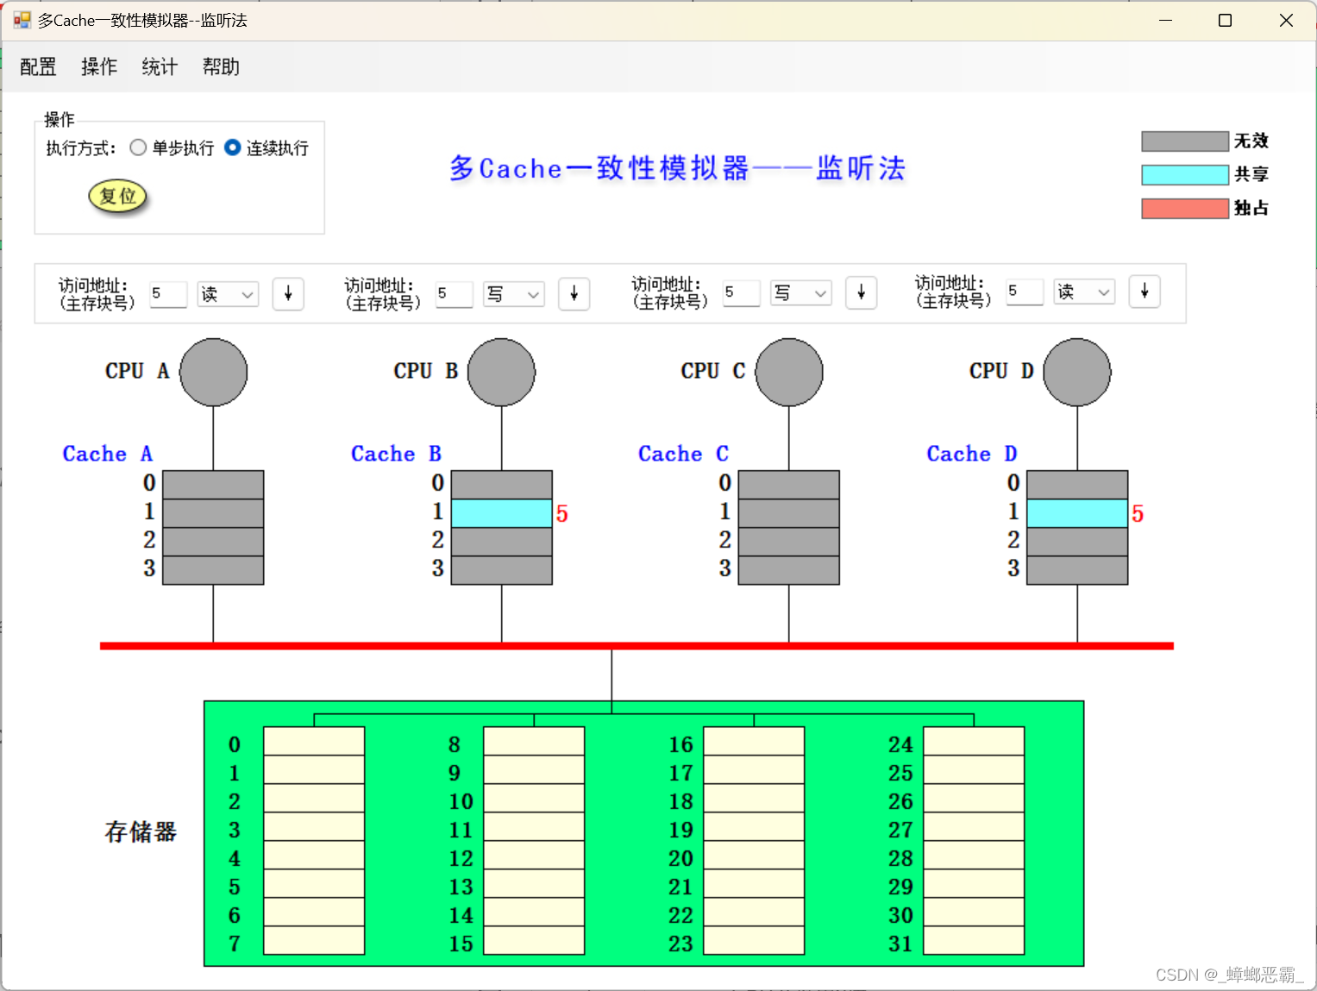1317x991 pixels.
Task: Click Cache A line 2 block
Action: (x=213, y=542)
